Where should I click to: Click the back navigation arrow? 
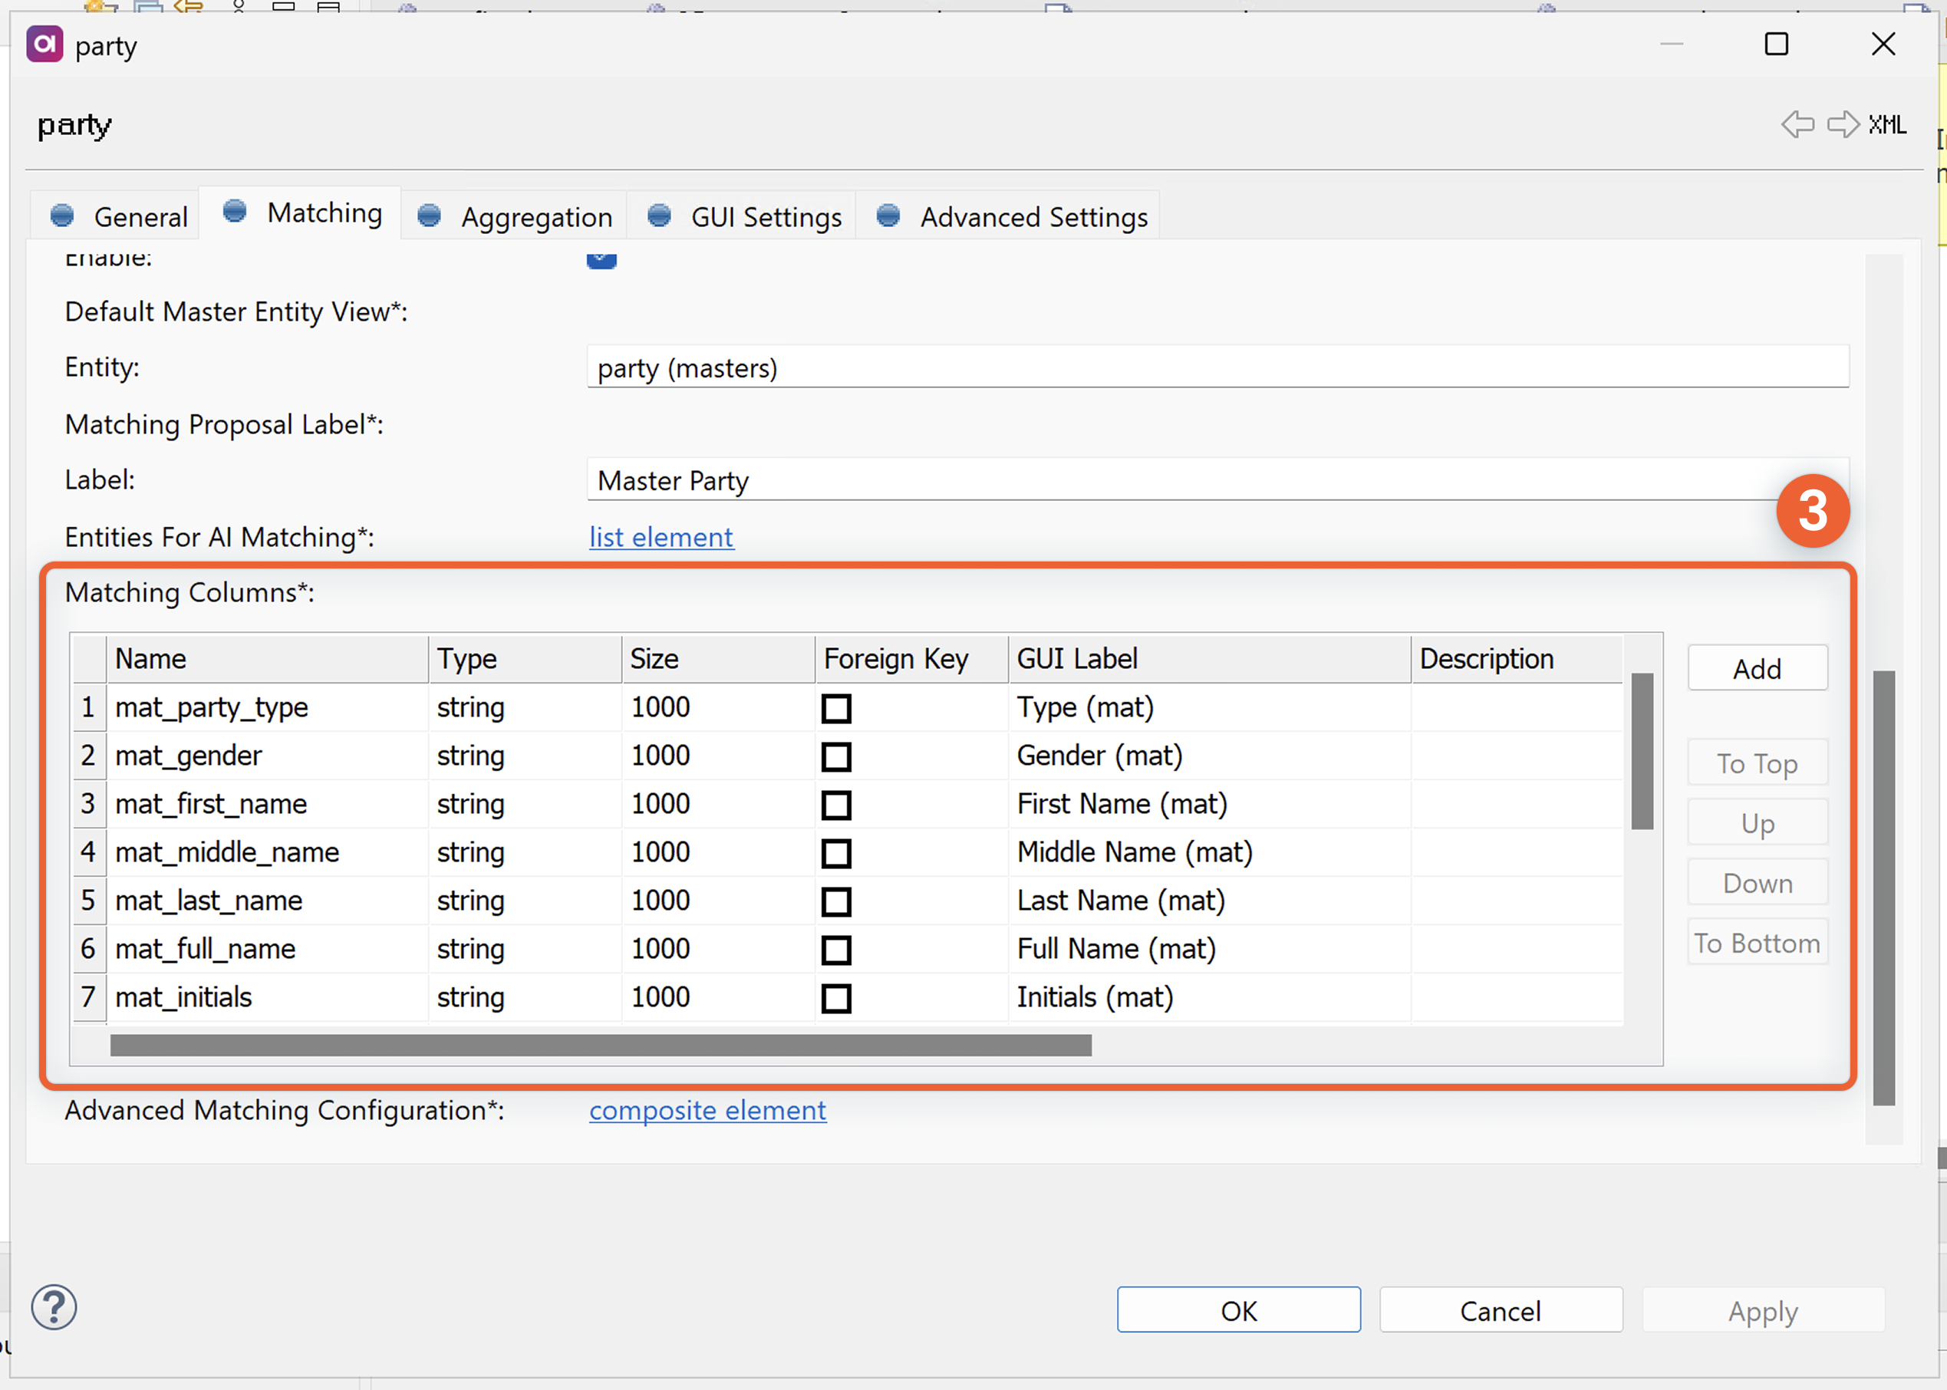tap(1797, 125)
